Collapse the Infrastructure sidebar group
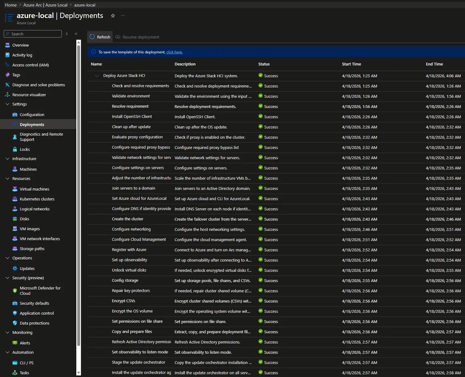465x377 pixels. click(x=8, y=159)
